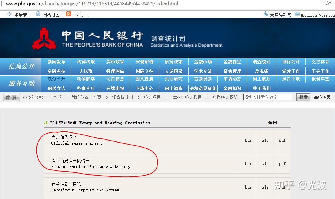Download xls of Balance Sheet of Monetary Authority

click(x=265, y=164)
